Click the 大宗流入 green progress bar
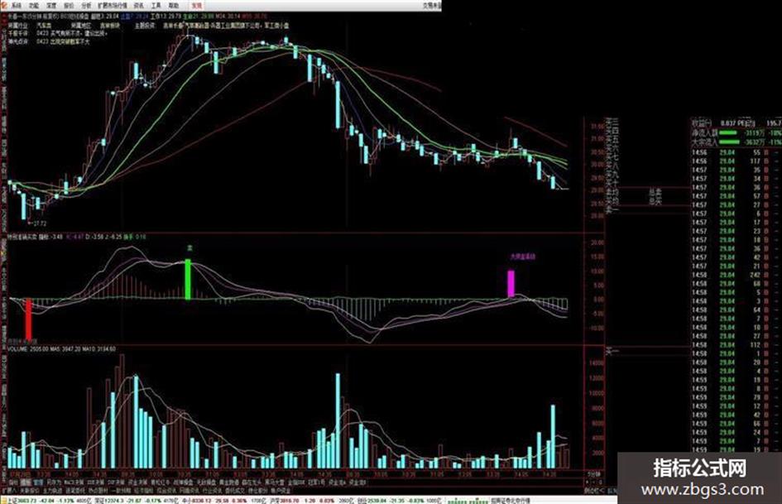The width and height of the screenshot is (782, 504). click(729, 142)
